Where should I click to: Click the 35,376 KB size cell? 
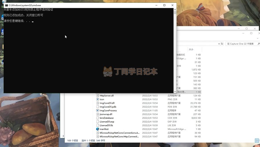pyautogui.click(x=195, y=103)
